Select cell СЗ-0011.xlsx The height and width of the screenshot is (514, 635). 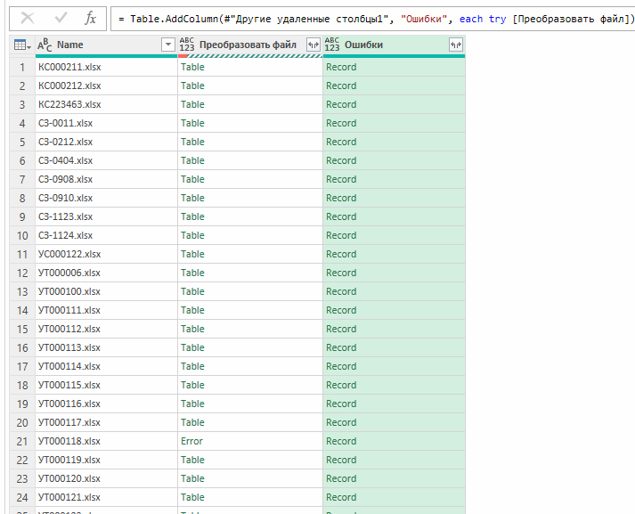click(106, 123)
